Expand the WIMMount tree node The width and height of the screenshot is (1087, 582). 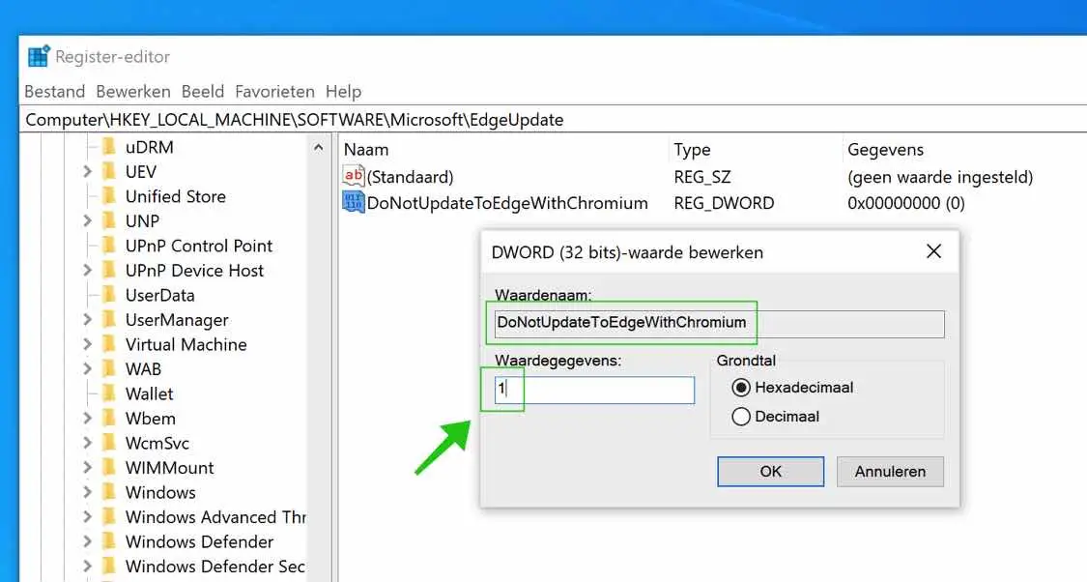(x=87, y=467)
